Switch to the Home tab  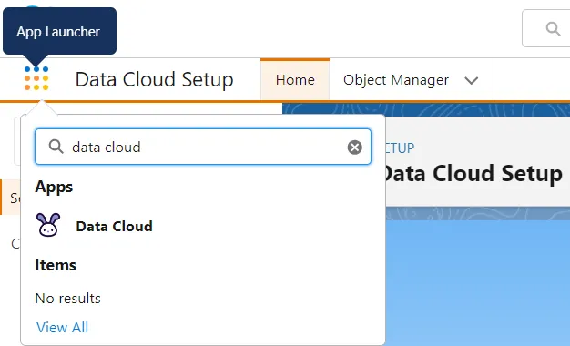pyautogui.click(x=295, y=79)
